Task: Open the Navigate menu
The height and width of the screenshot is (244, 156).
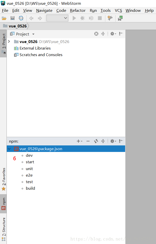Action: point(44,10)
